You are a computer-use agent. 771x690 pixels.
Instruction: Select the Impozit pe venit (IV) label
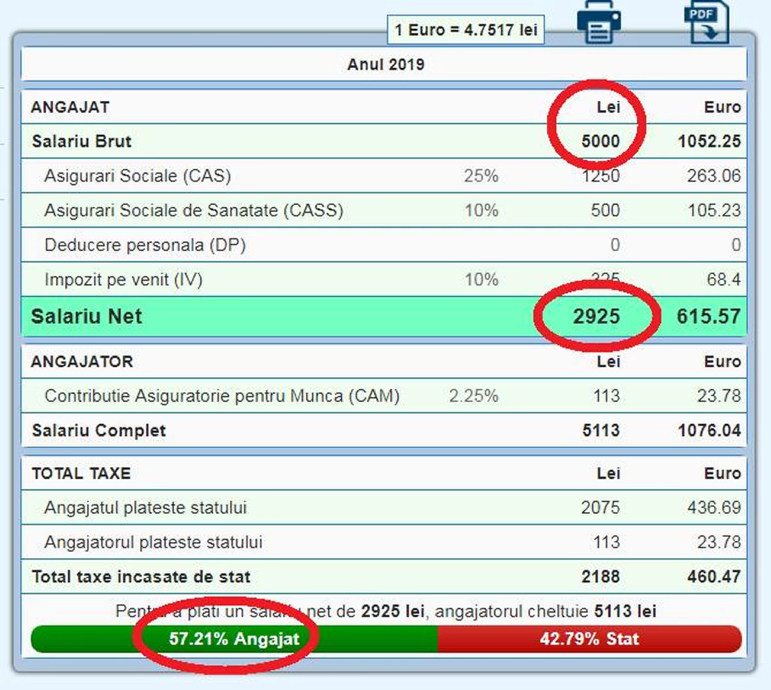123,280
